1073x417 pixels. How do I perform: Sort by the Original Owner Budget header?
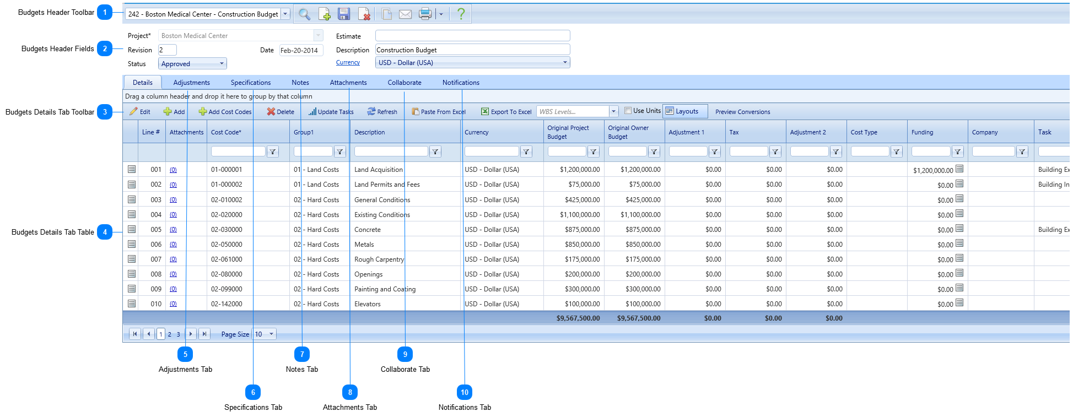click(628, 132)
